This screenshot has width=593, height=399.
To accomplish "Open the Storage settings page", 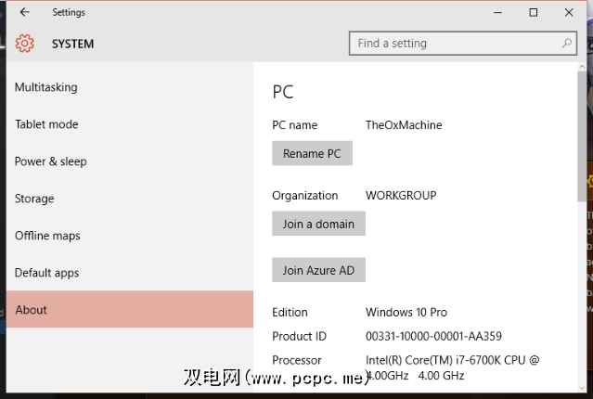I will point(129,199).
